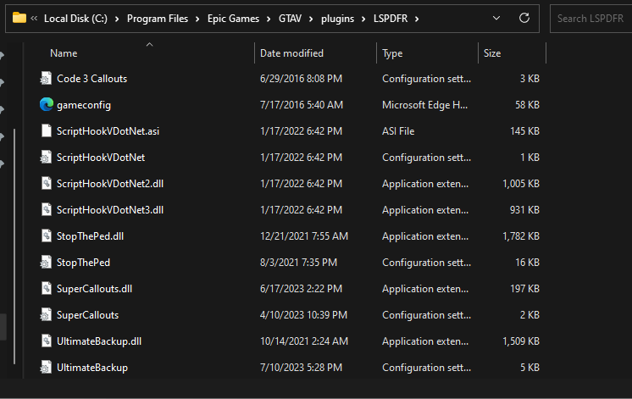This screenshot has width=632, height=399.
Task: Sort files by Name column
Action: pyautogui.click(x=64, y=53)
